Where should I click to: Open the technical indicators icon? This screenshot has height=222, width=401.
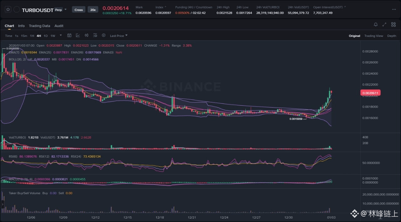[x=78, y=35]
